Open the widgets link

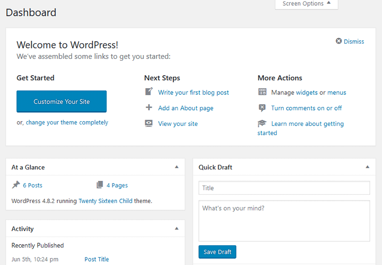click(x=307, y=93)
